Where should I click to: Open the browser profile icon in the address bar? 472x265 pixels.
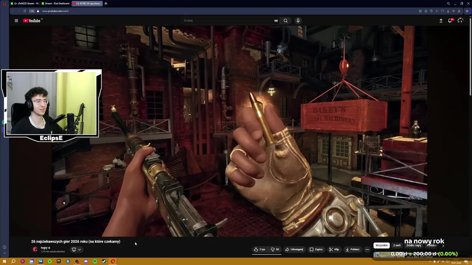click(x=459, y=11)
